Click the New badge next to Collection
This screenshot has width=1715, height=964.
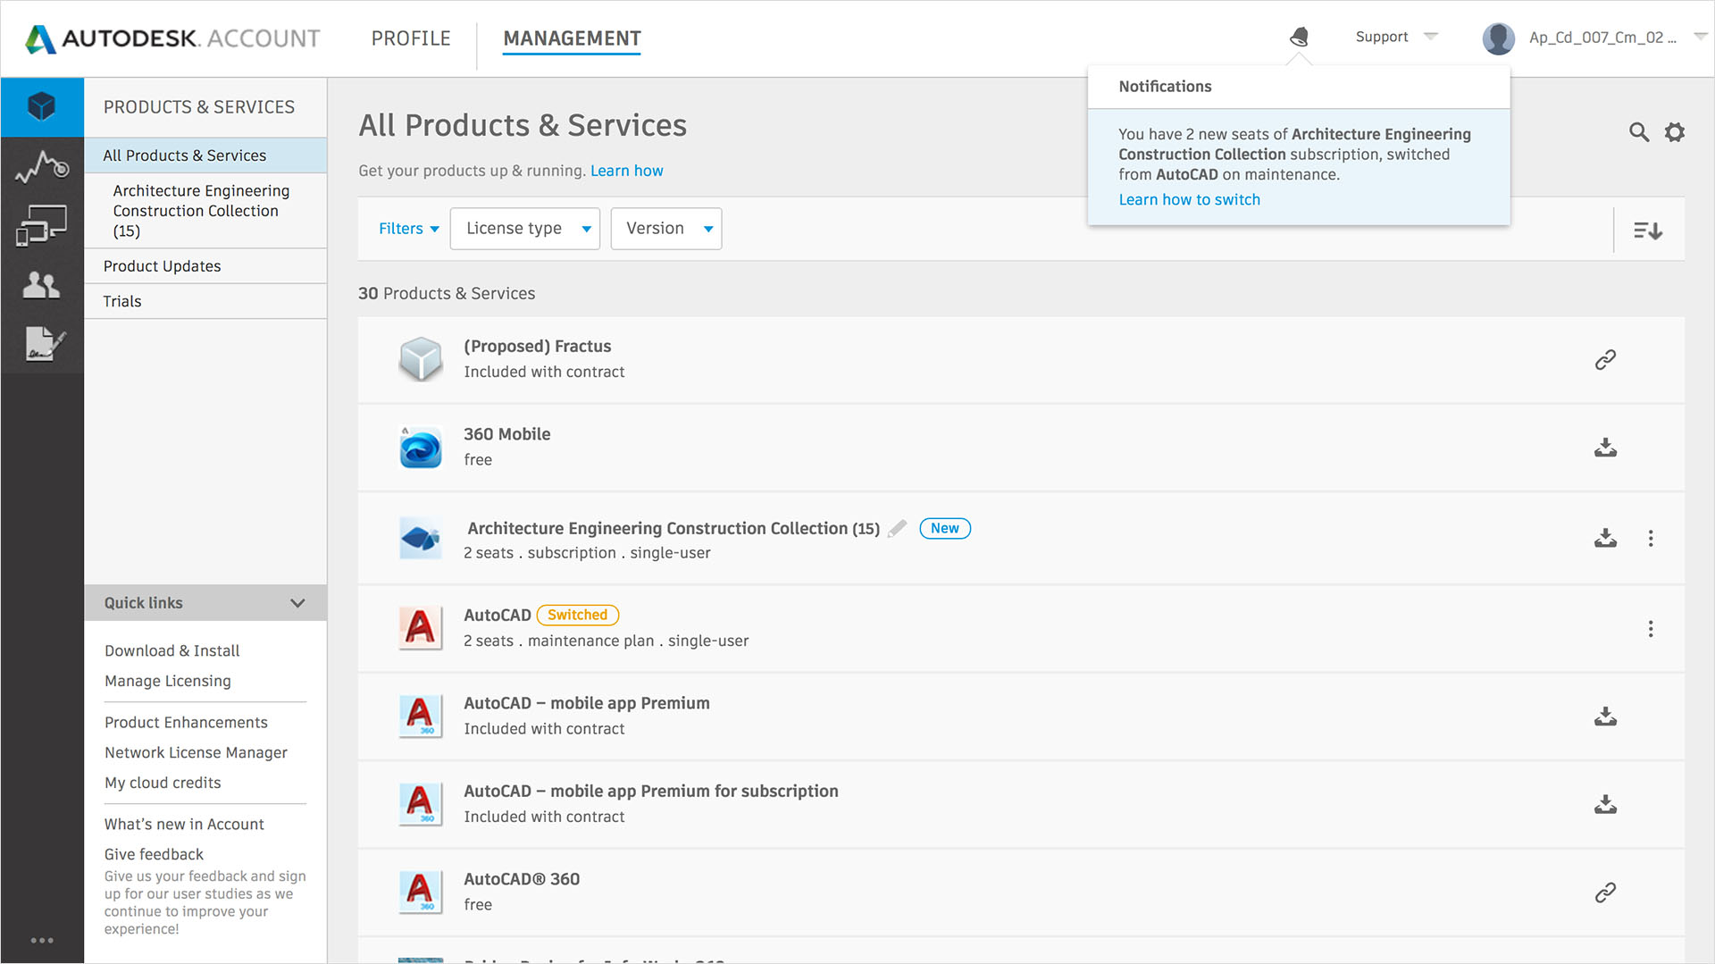tap(944, 528)
